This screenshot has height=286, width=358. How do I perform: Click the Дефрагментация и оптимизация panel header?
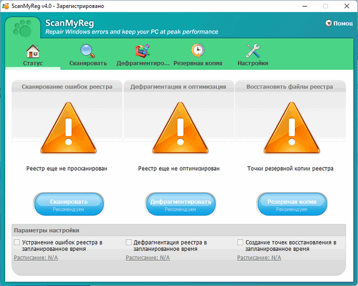tap(178, 87)
